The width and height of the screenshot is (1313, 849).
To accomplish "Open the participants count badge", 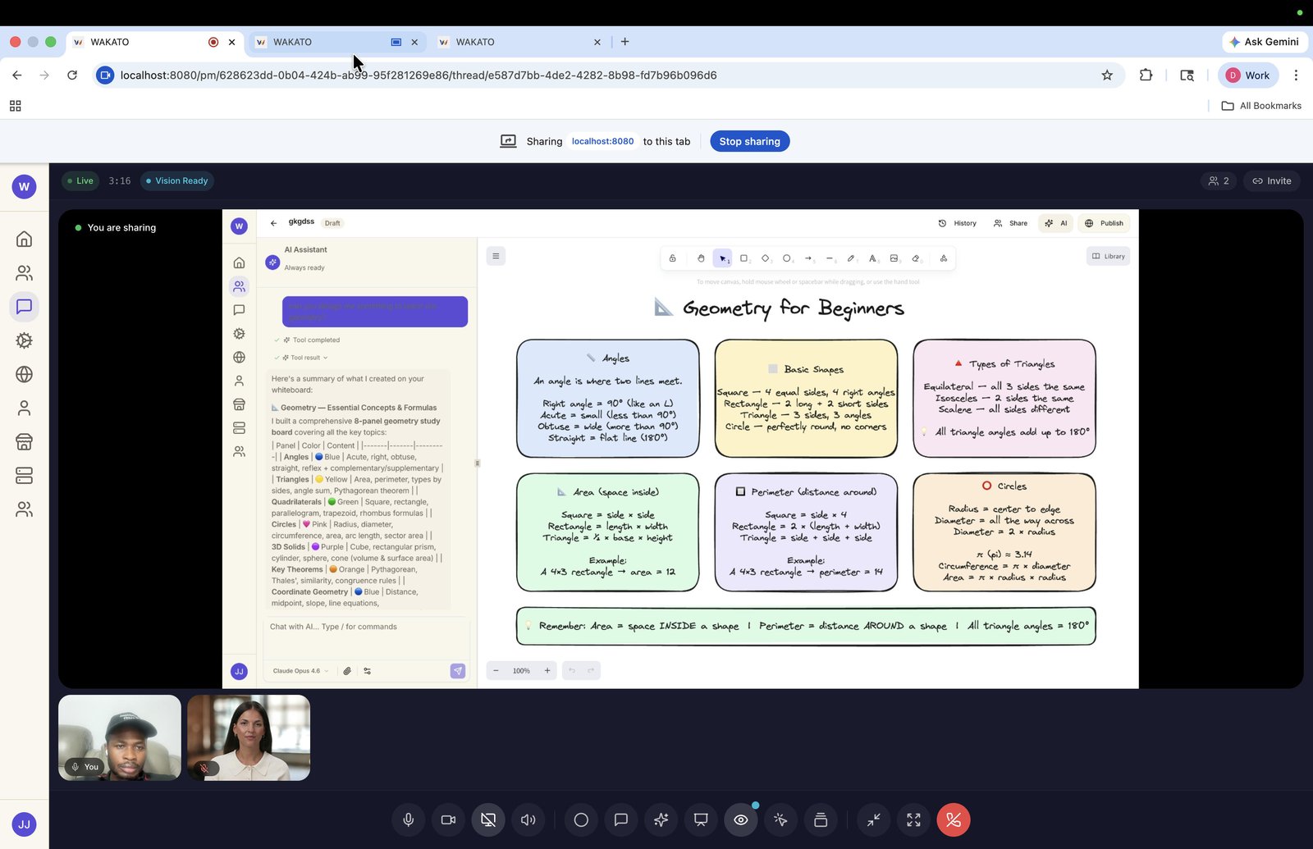I will coord(1219,180).
